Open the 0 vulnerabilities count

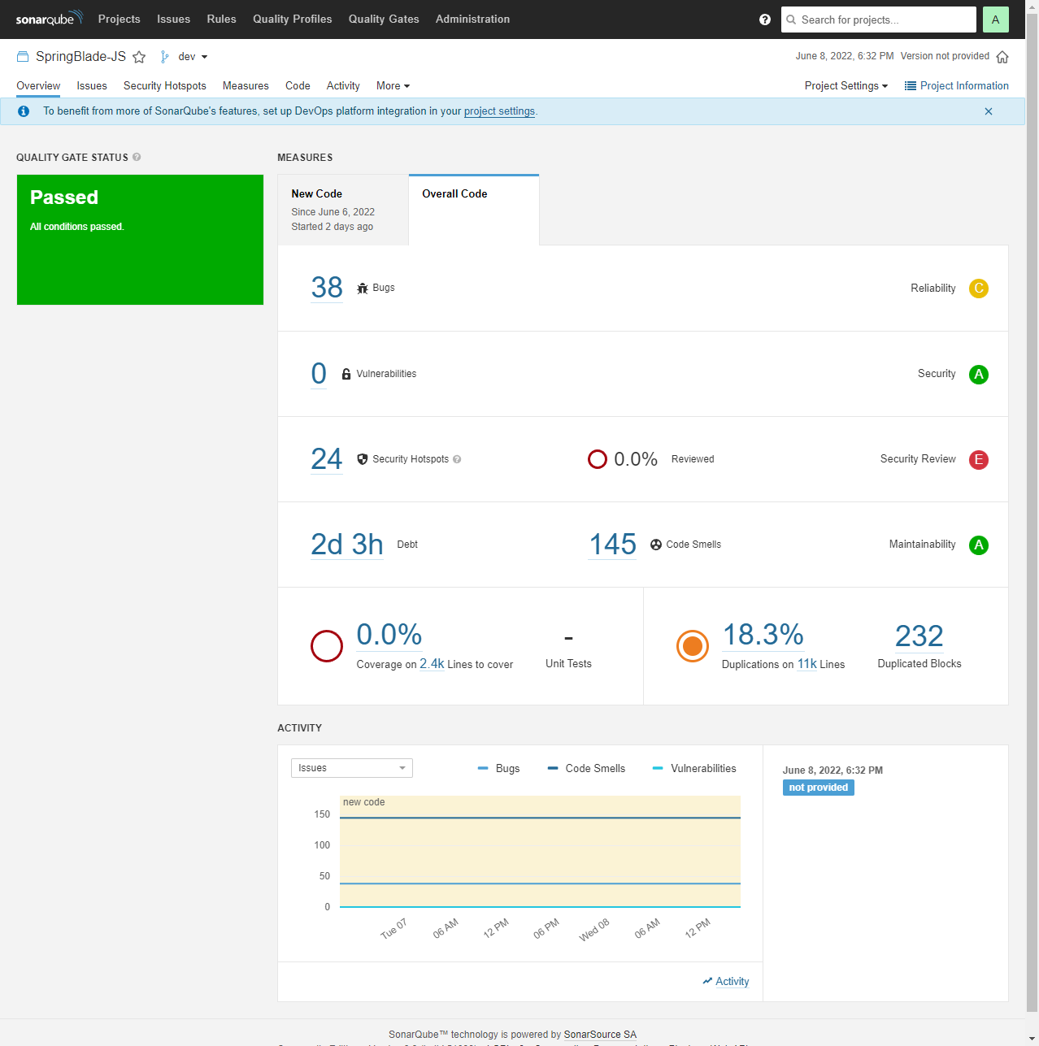(x=319, y=374)
